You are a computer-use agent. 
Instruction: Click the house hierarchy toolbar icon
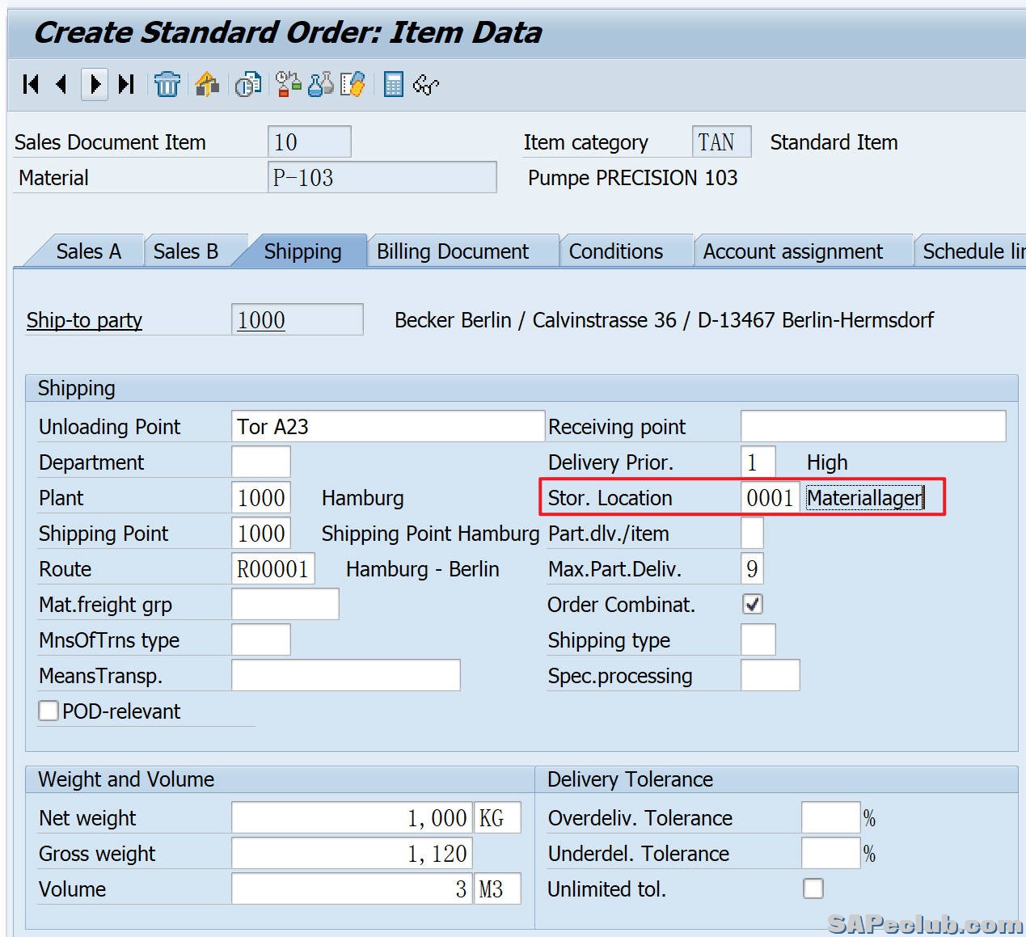(x=207, y=84)
